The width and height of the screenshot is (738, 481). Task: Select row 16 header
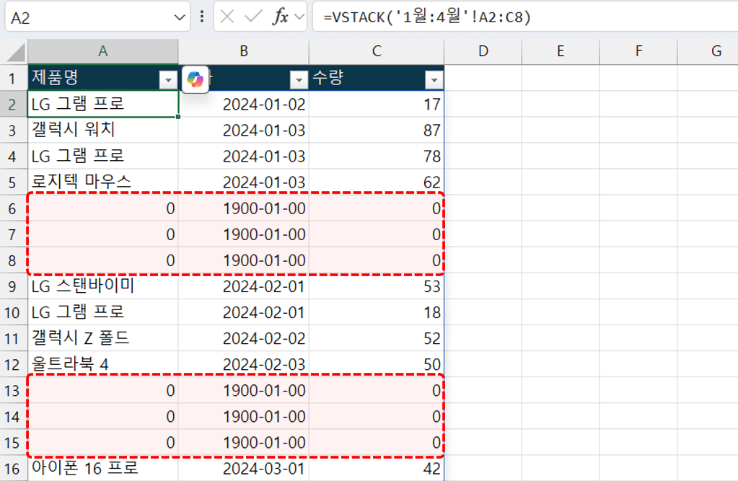point(12,469)
